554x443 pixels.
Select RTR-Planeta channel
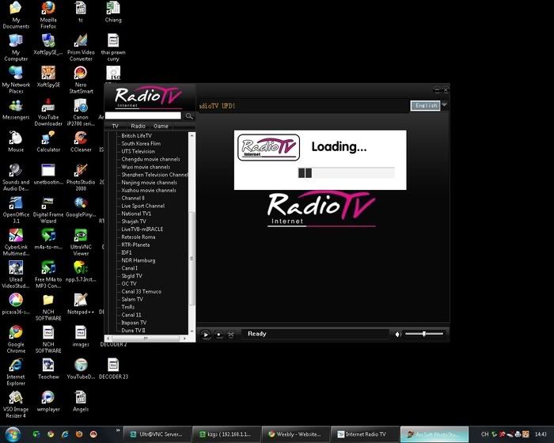tap(135, 244)
